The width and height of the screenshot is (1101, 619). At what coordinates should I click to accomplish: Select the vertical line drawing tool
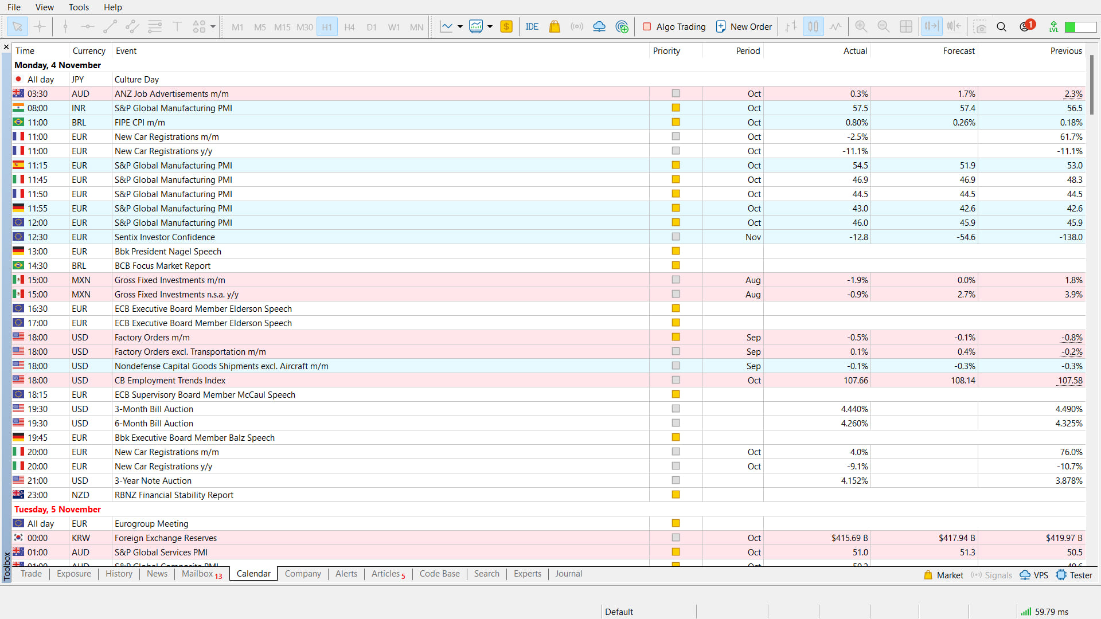65,26
